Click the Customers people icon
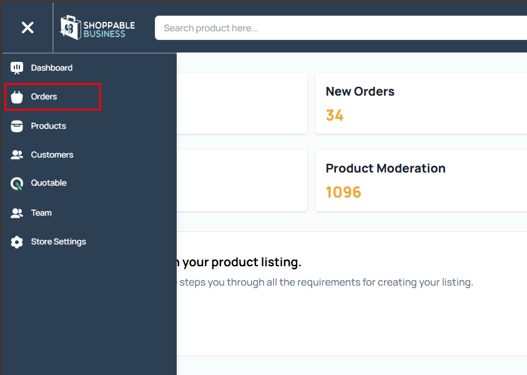Screen dimensions: 527x375 (x=17, y=155)
